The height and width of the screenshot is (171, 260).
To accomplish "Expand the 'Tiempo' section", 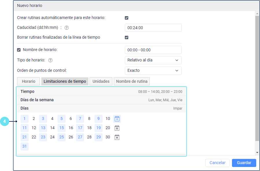I will pyautogui.click(x=101, y=92).
